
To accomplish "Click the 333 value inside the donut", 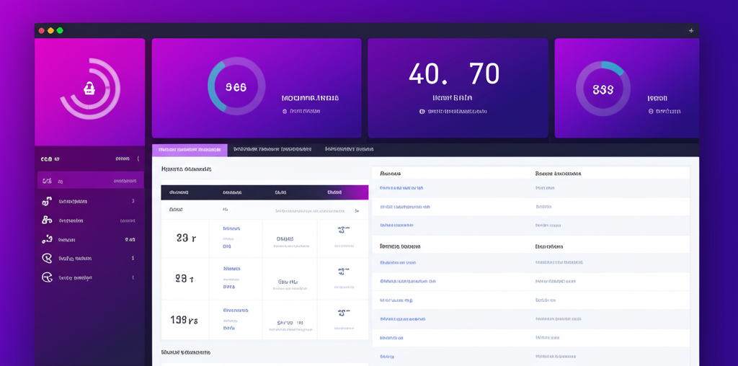I will (x=603, y=89).
